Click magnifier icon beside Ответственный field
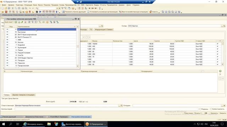Viewport: 227px width, 127px height. (x=121, y=105)
